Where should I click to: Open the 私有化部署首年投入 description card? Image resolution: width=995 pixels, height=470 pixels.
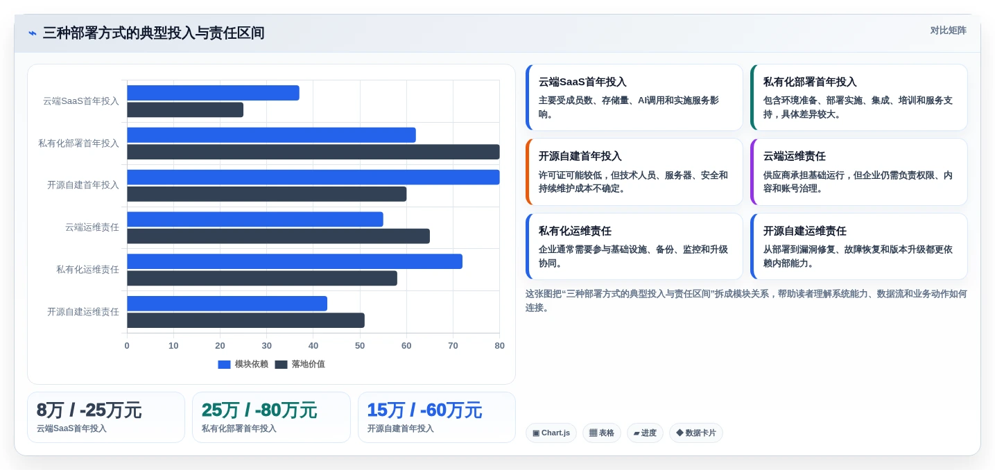pos(858,98)
